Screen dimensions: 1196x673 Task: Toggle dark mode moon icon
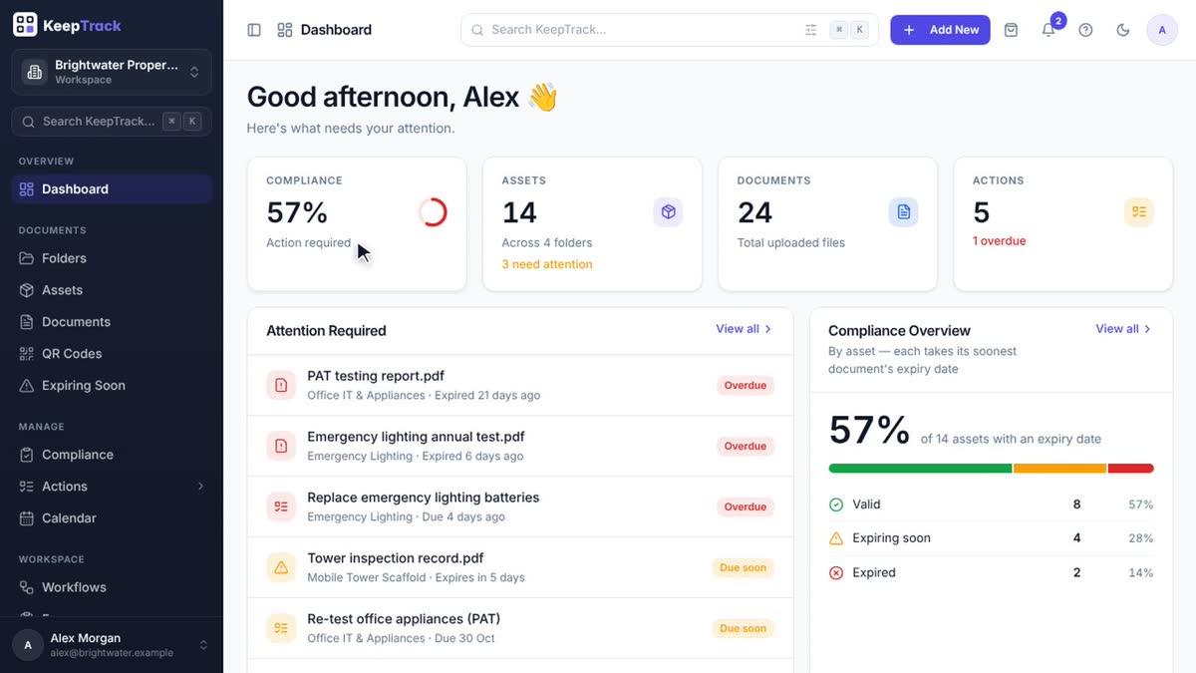point(1123,30)
